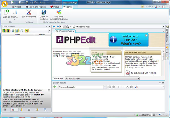Click the 'watch it now' link
The height and width of the screenshot is (118, 170).
(31, 104)
